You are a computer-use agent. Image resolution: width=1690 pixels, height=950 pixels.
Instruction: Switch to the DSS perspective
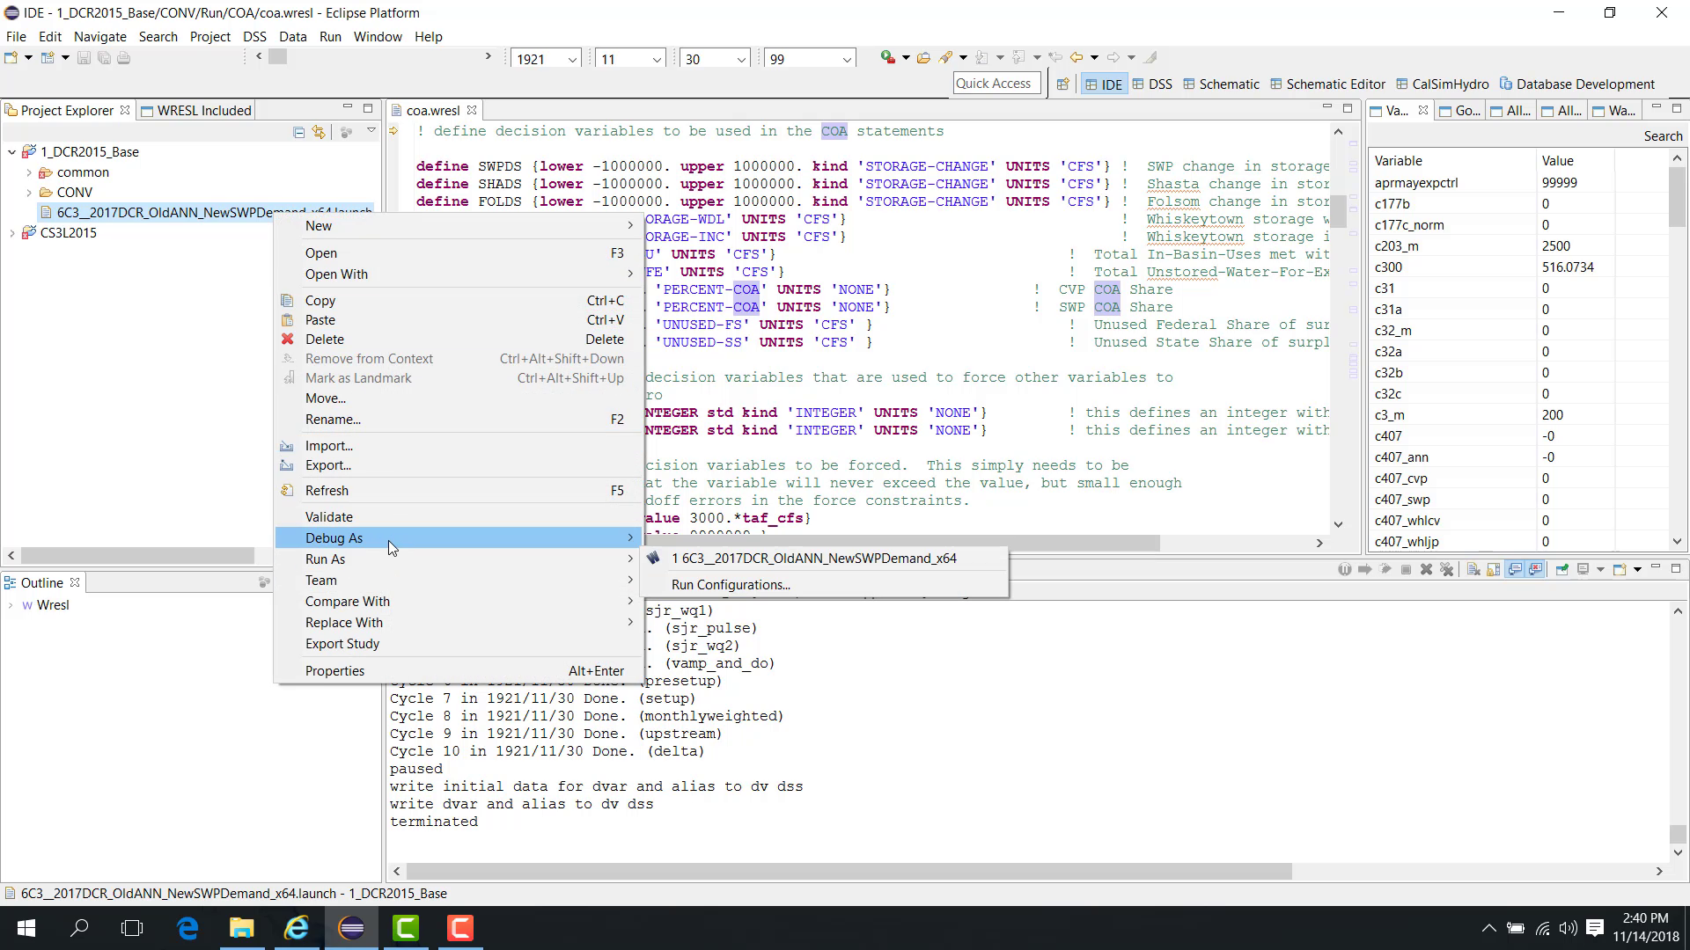(1152, 84)
